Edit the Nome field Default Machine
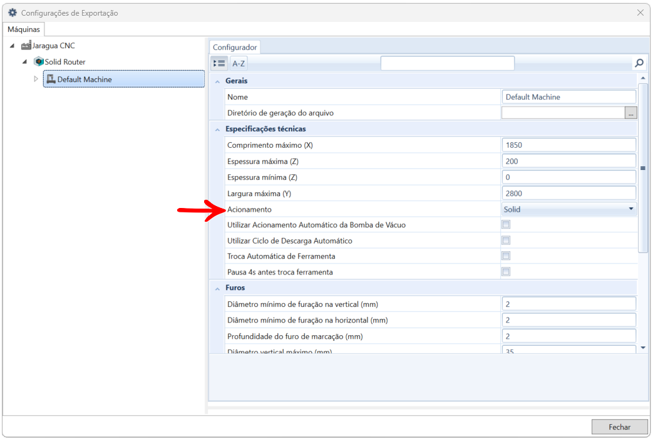This screenshot has width=653, height=441. pyautogui.click(x=569, y=96)
